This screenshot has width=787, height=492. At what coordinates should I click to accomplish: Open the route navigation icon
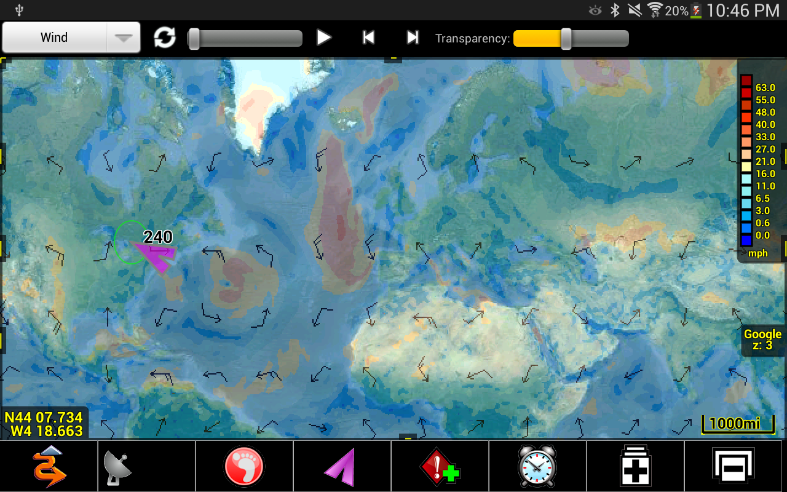49,466
